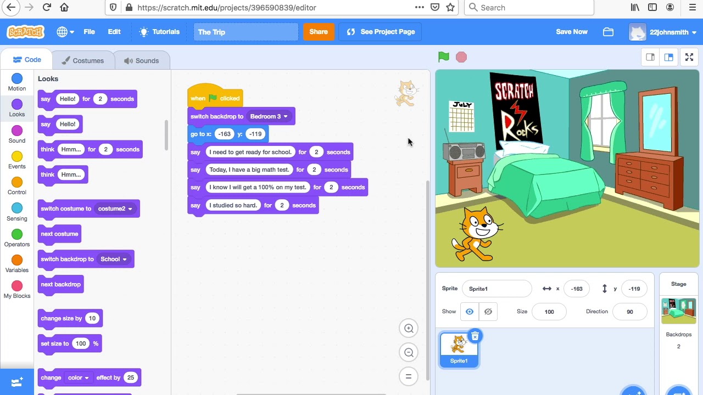Screen dimensions: 703x395
Task: Edit the set size to value 100
Action: pos(81,343)
